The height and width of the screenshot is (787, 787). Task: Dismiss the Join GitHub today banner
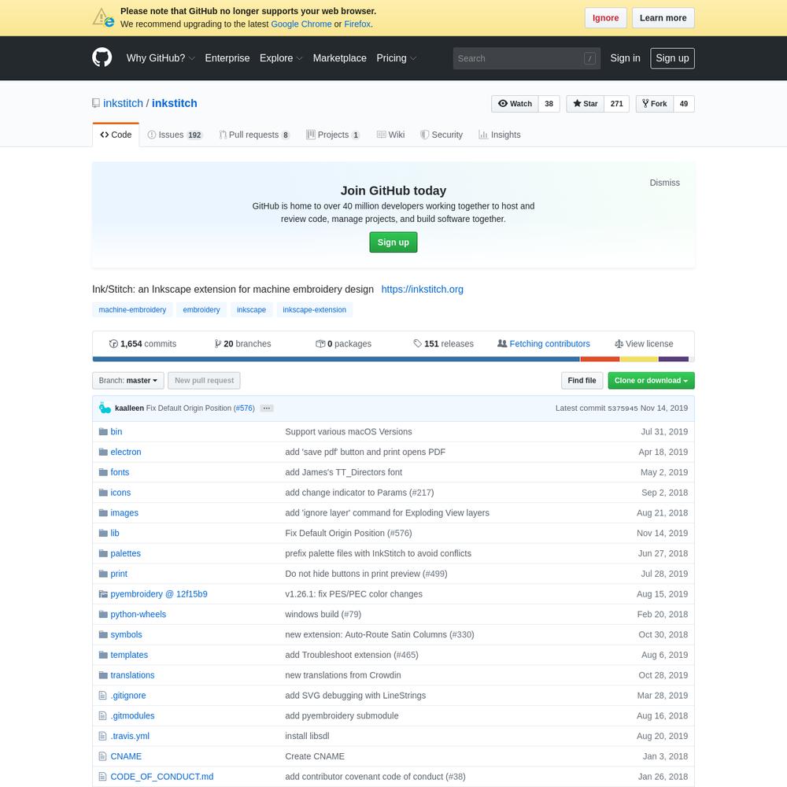pyautogui.click(x=664, y=183)
